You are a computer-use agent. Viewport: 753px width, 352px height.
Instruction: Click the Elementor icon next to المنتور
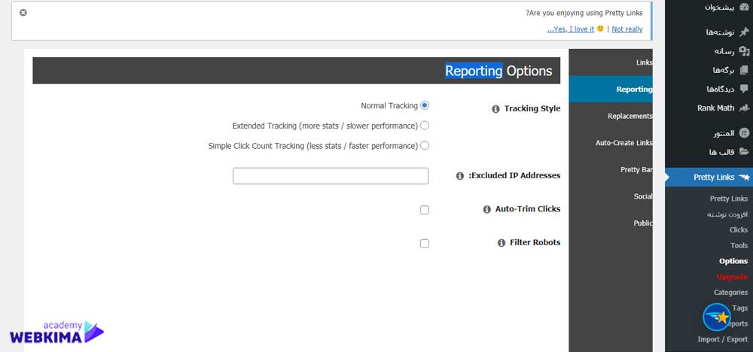744,133
